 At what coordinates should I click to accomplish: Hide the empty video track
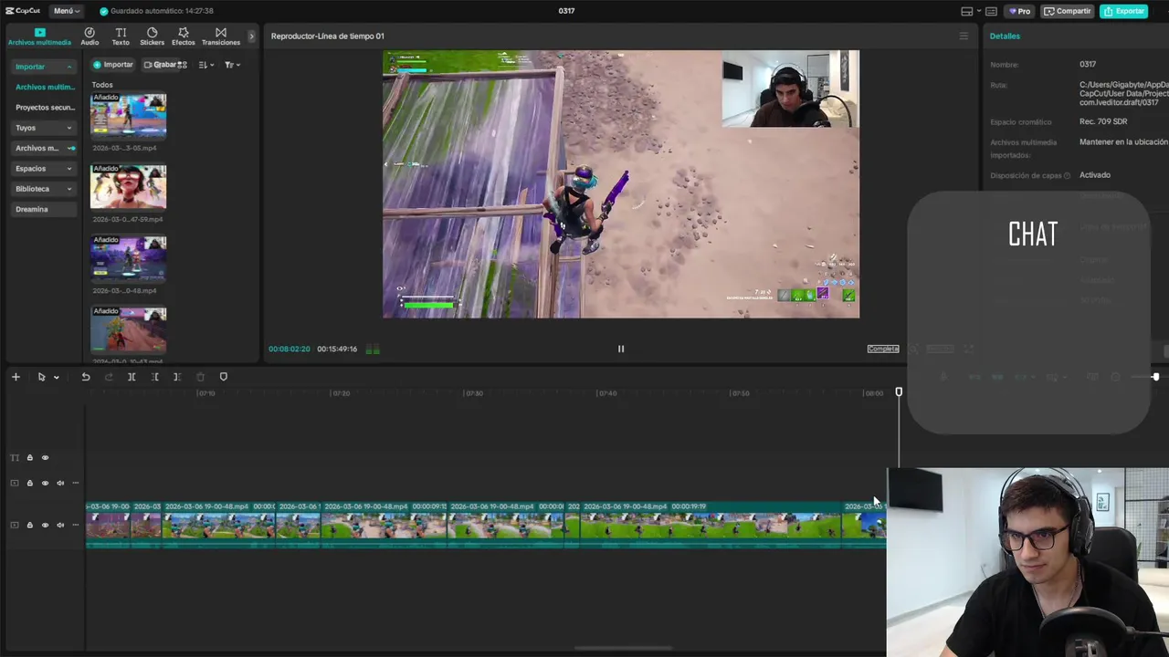(x=45, y=483)
